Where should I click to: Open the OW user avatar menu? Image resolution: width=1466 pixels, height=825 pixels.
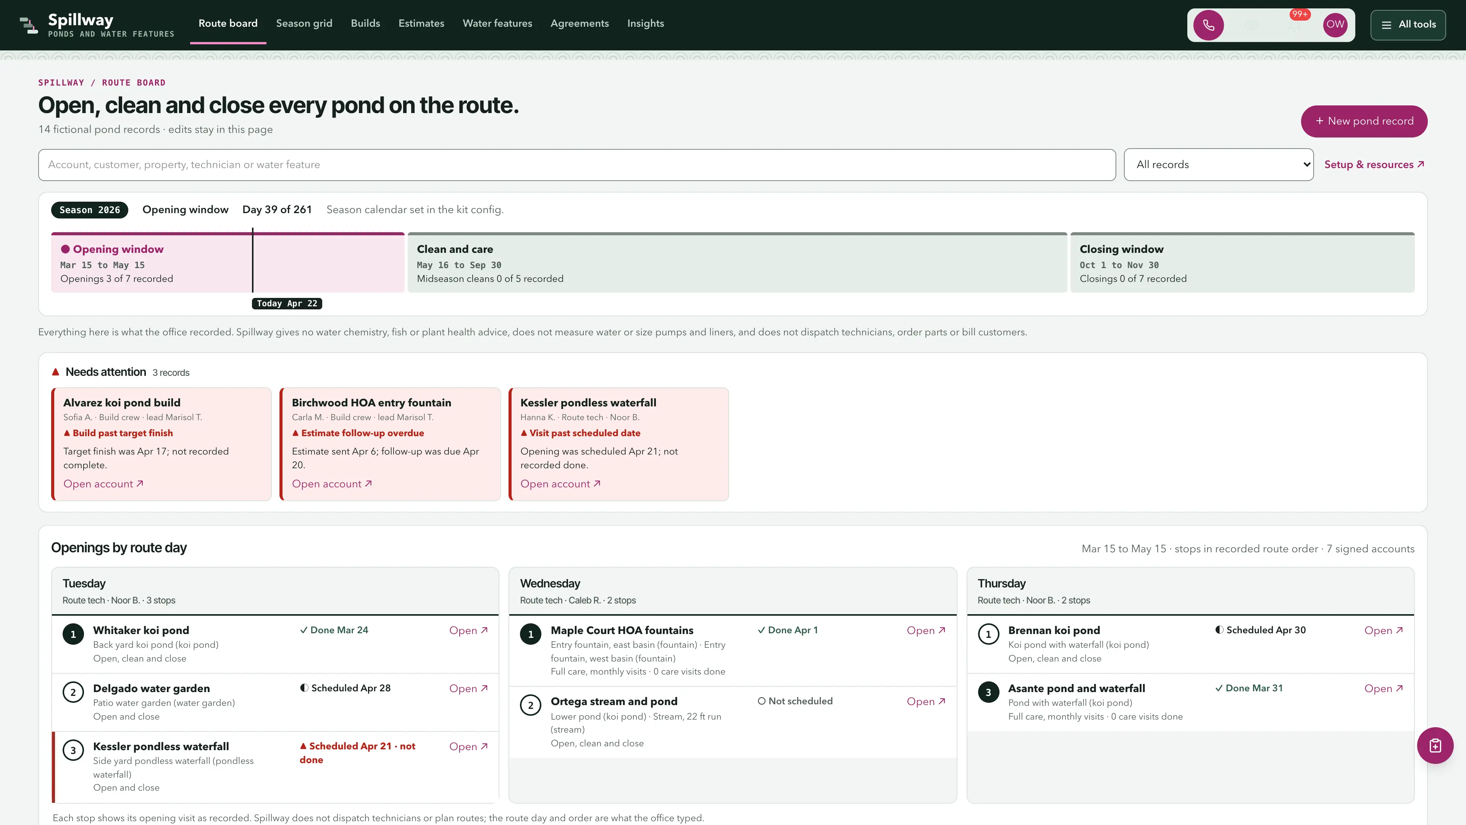(x=1335, y=25)
